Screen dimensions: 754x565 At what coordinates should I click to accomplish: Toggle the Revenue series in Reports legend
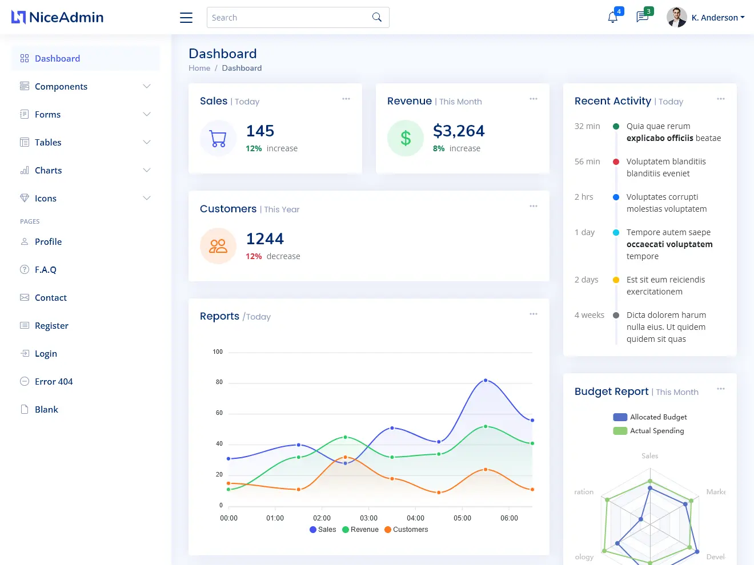[360, 529]
